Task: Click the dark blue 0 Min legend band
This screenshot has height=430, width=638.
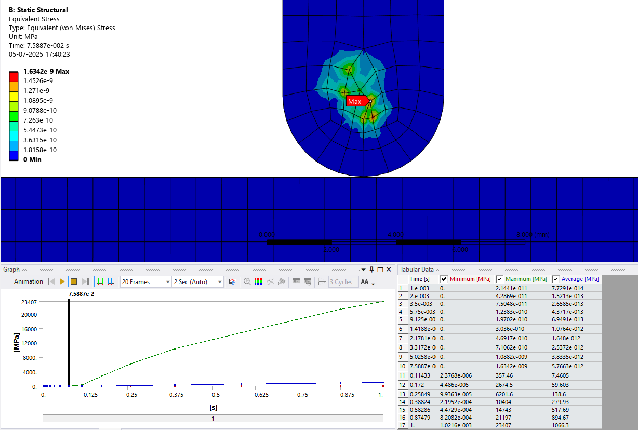Action: [x=14, y=155]
